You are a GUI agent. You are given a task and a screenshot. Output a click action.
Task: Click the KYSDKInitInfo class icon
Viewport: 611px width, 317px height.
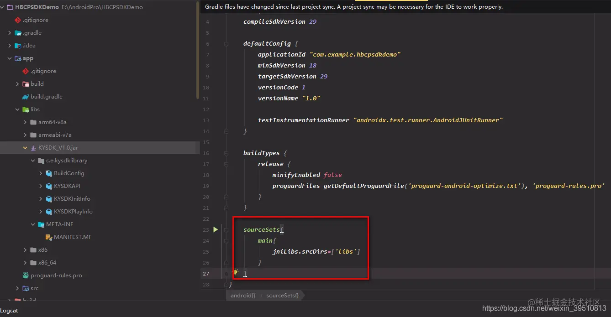point(49,199)
